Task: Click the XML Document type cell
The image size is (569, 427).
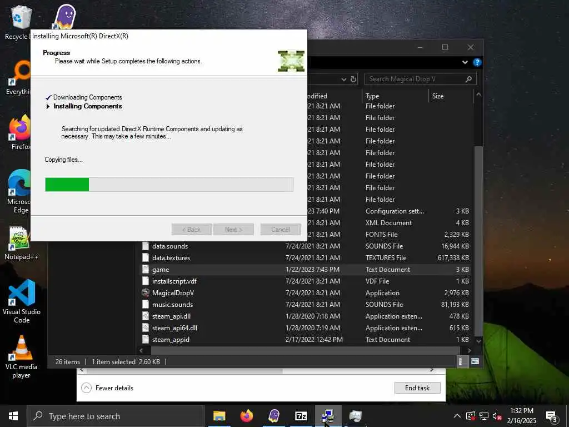Action: click(388, 222)
